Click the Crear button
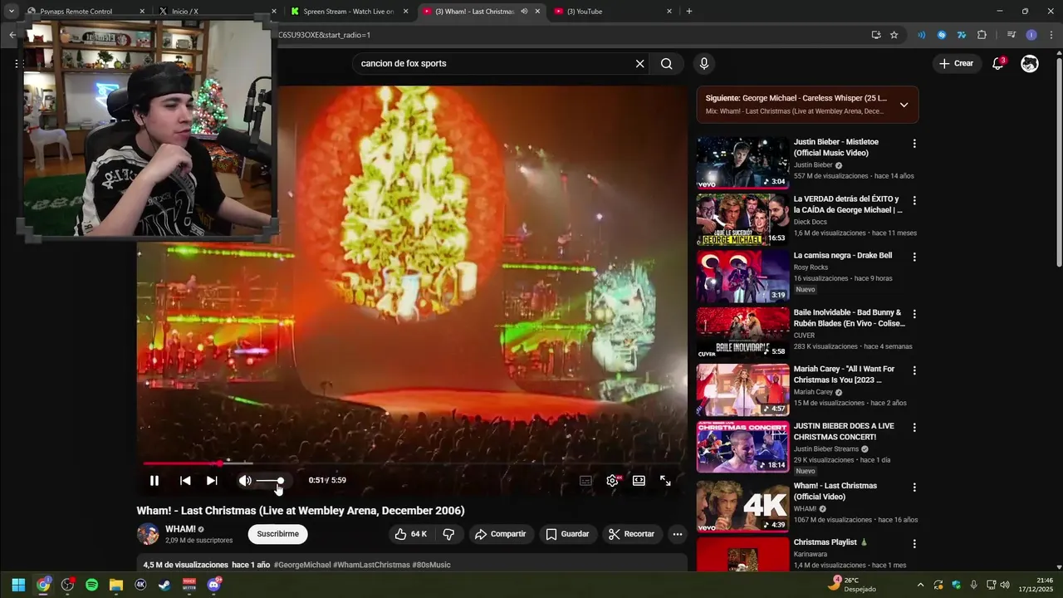This screenshot has height=598, width=1063. click(x=955, y=64)
